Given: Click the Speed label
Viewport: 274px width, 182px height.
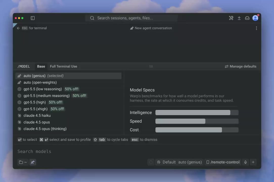Looking at the screenshot, I should (x=135, y=121).
